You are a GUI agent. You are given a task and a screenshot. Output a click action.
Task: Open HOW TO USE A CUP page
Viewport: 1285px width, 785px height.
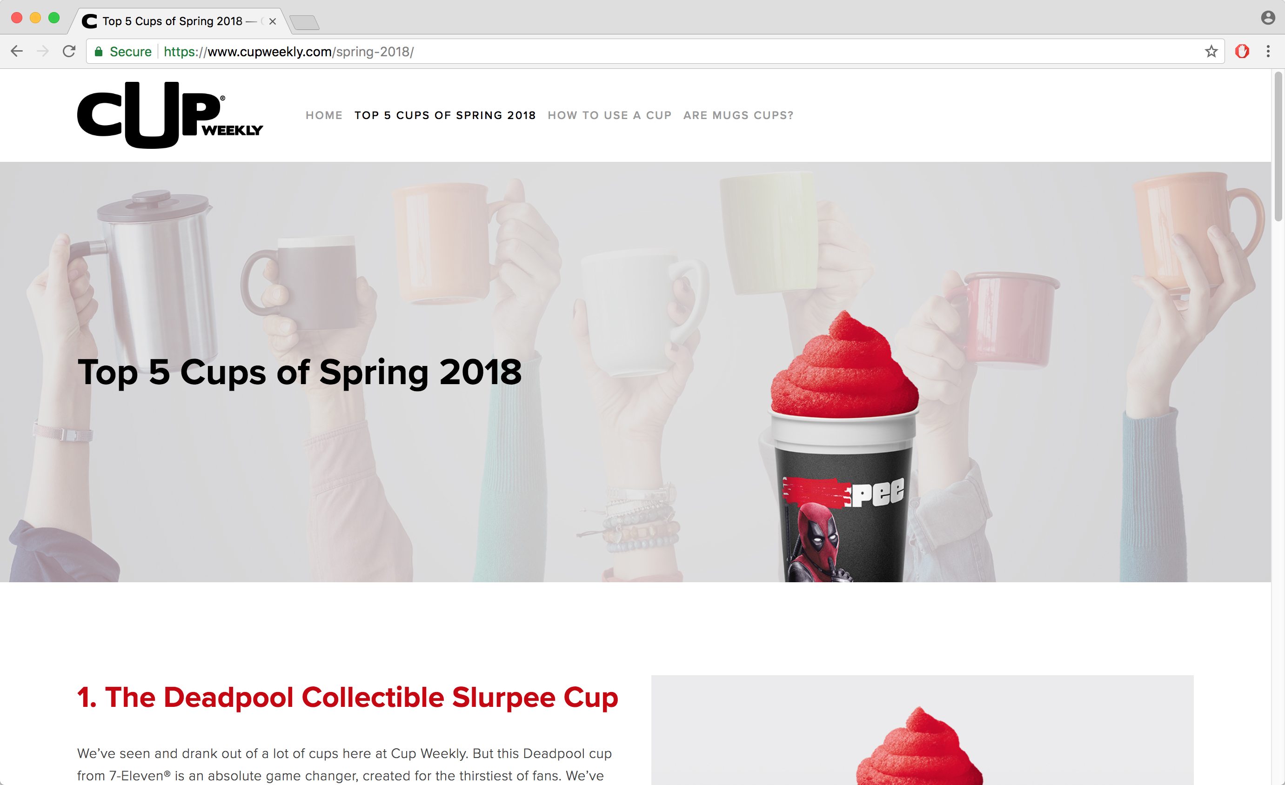pyautogui.click(x=609, y=115)
